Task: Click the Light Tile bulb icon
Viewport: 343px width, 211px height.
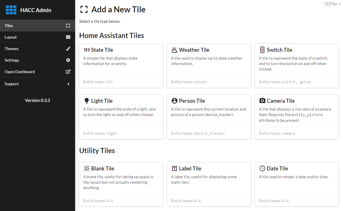Action: pos(86,101)
